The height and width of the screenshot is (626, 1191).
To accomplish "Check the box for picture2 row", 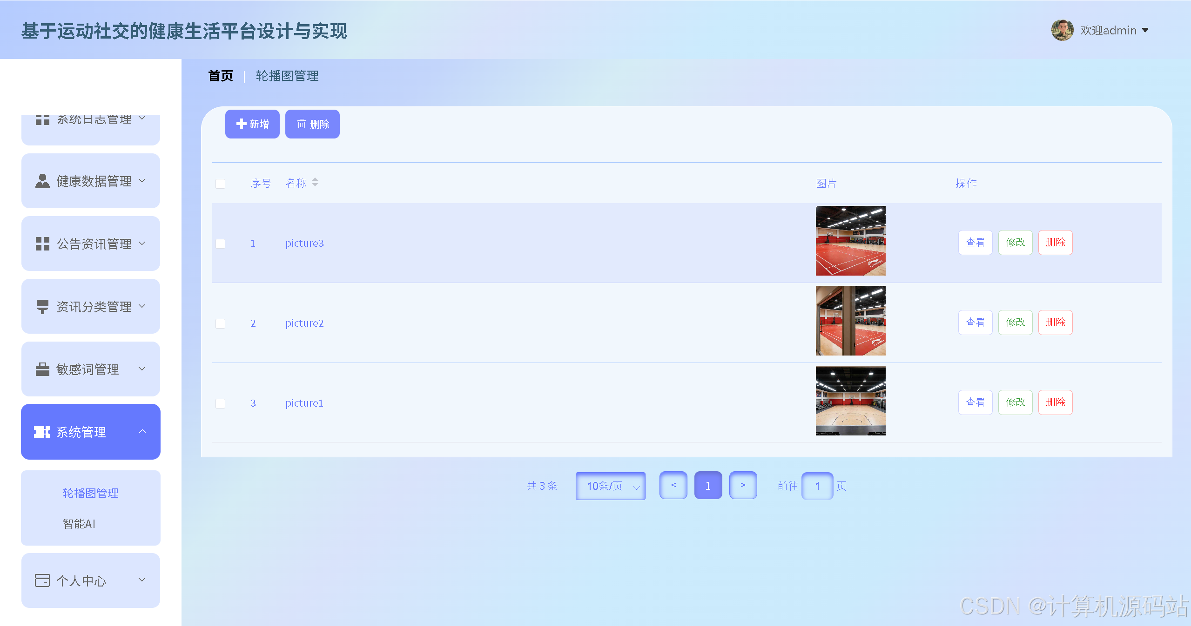I will (221, 323).
